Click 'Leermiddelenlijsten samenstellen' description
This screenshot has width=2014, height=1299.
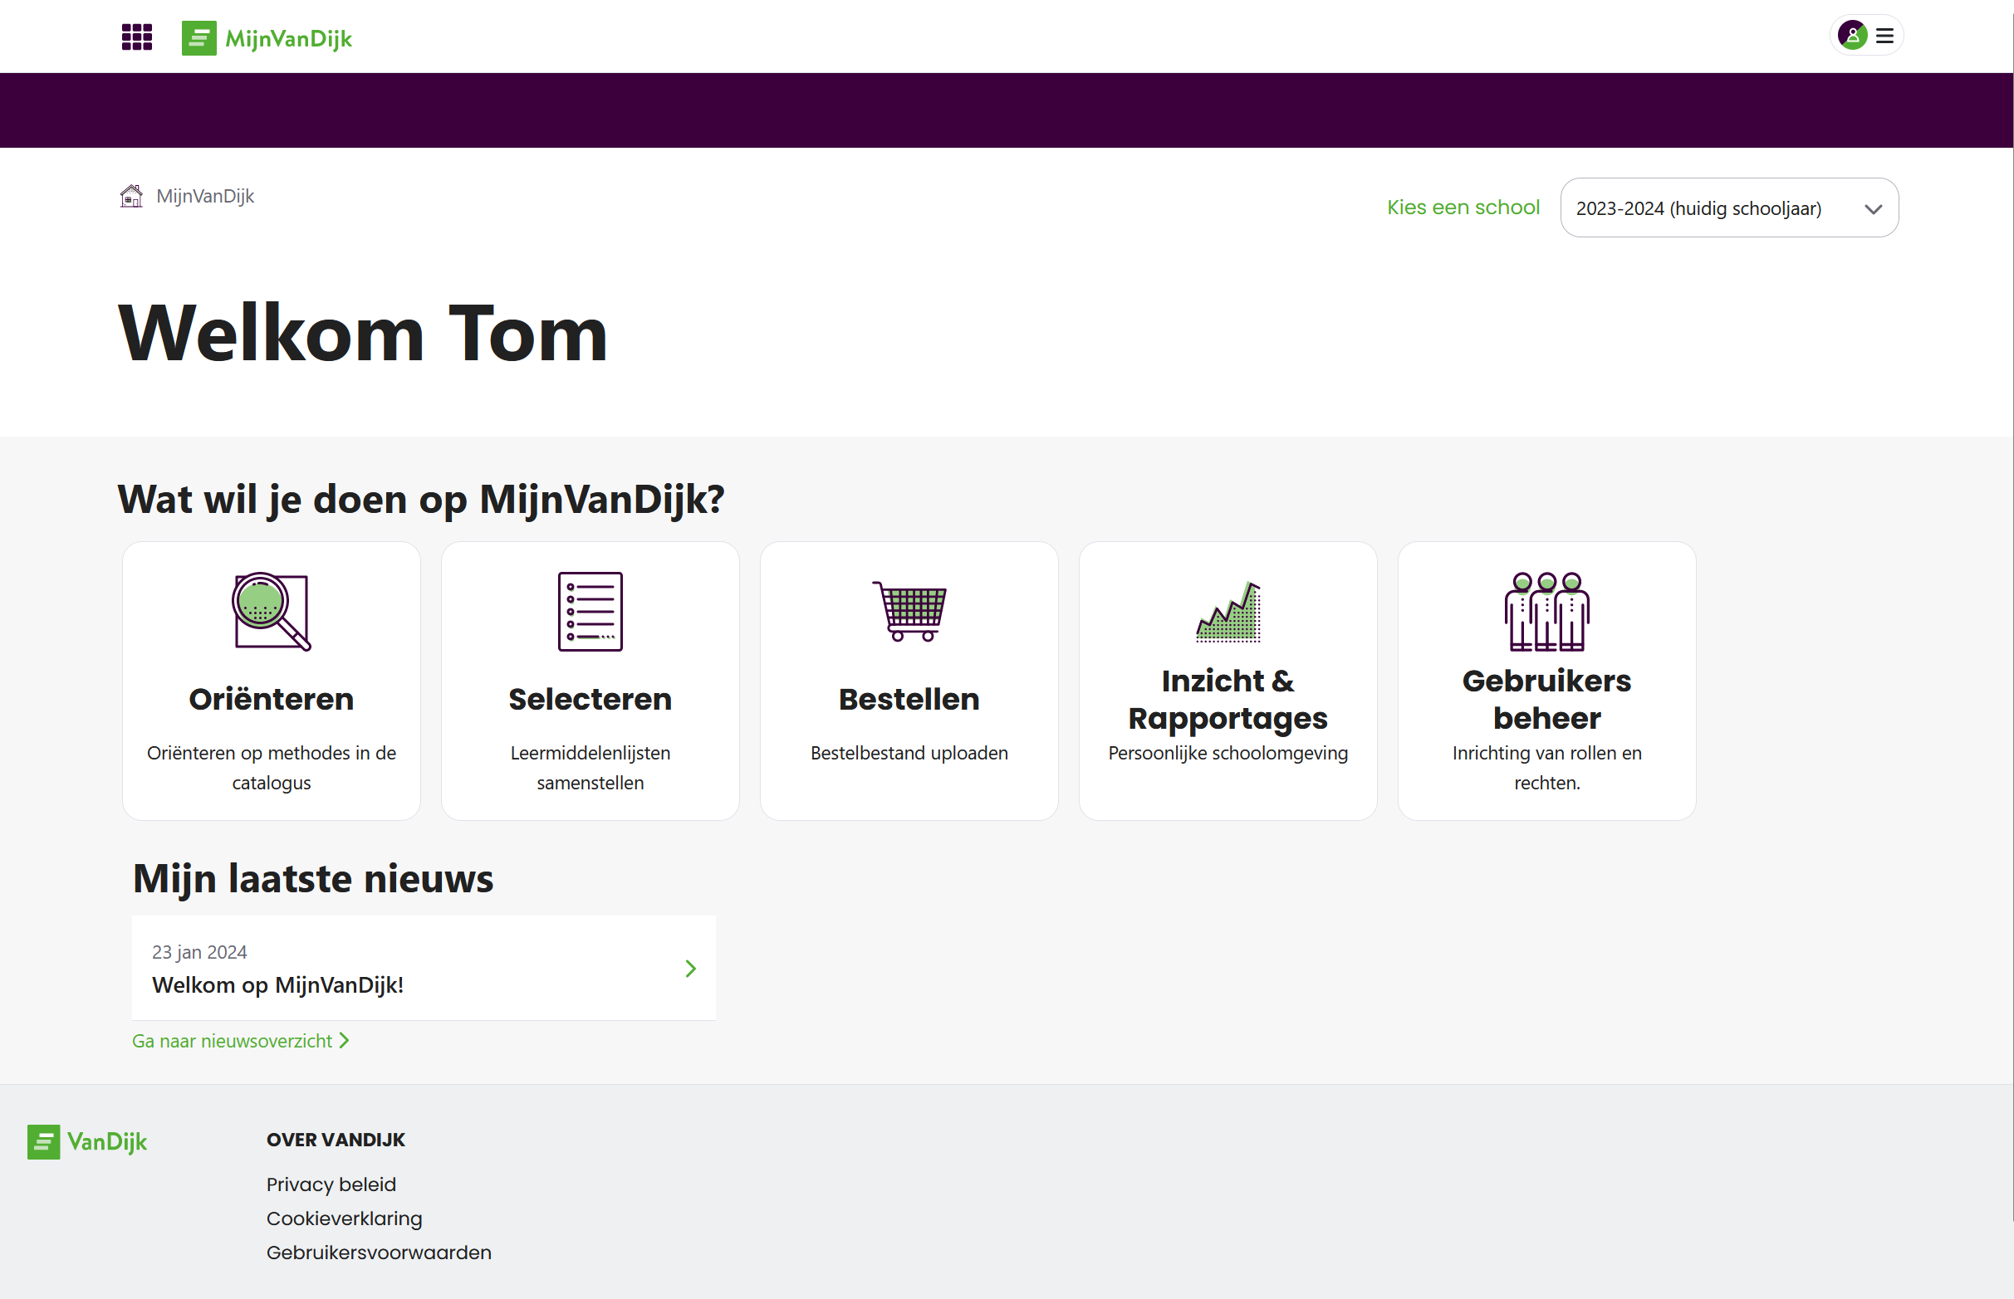coord(590,768)
